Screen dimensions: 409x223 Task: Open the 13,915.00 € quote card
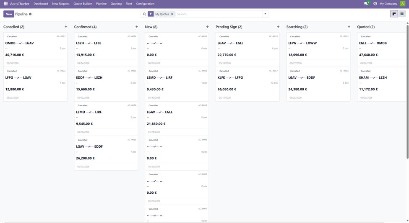[x=106, y=50]
